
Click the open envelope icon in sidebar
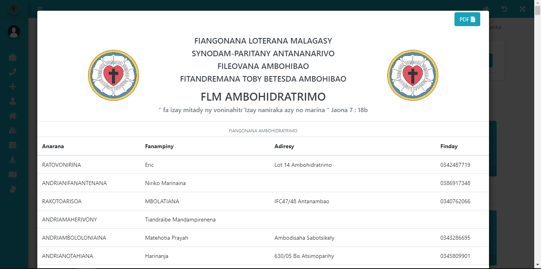(13, 57)
